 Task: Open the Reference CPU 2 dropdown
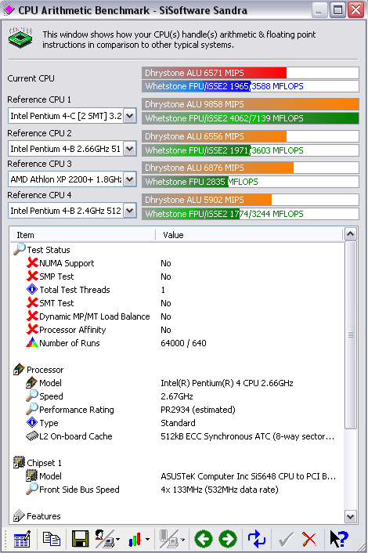point(130,149)
